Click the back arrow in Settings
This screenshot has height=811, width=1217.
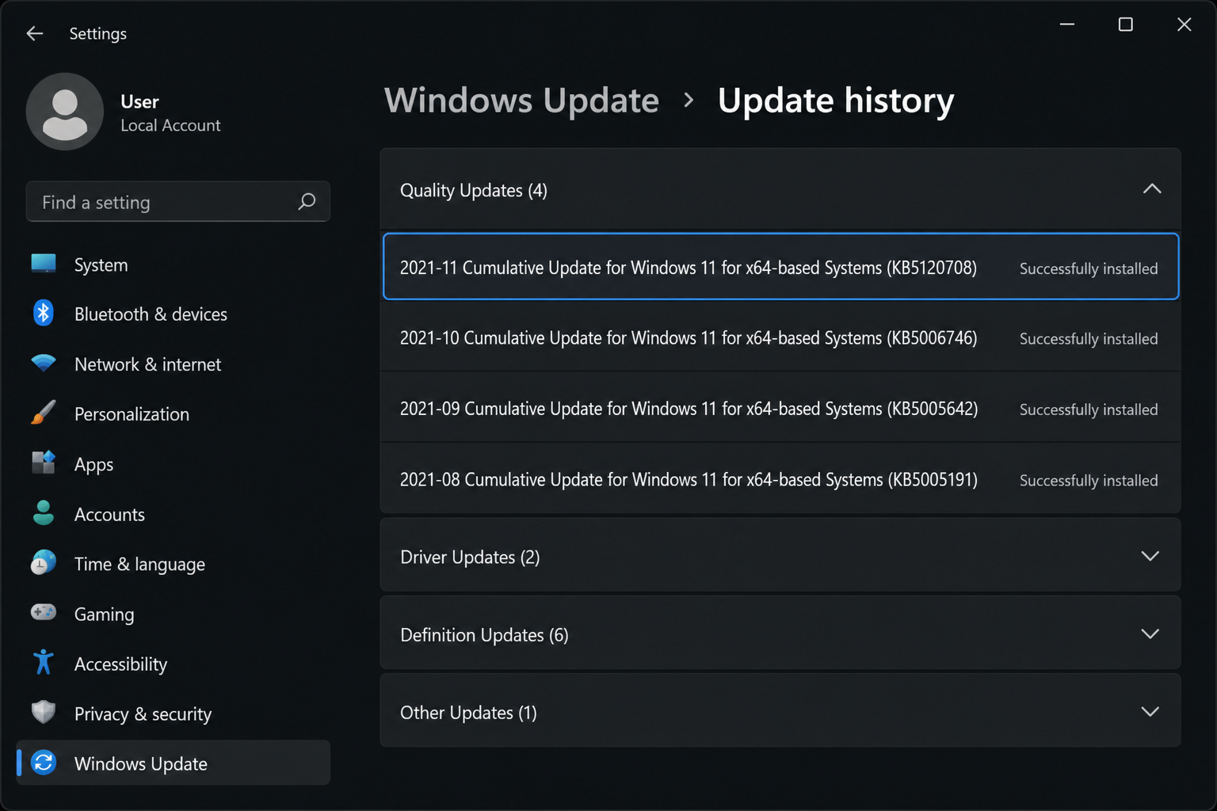pos(34,33)
